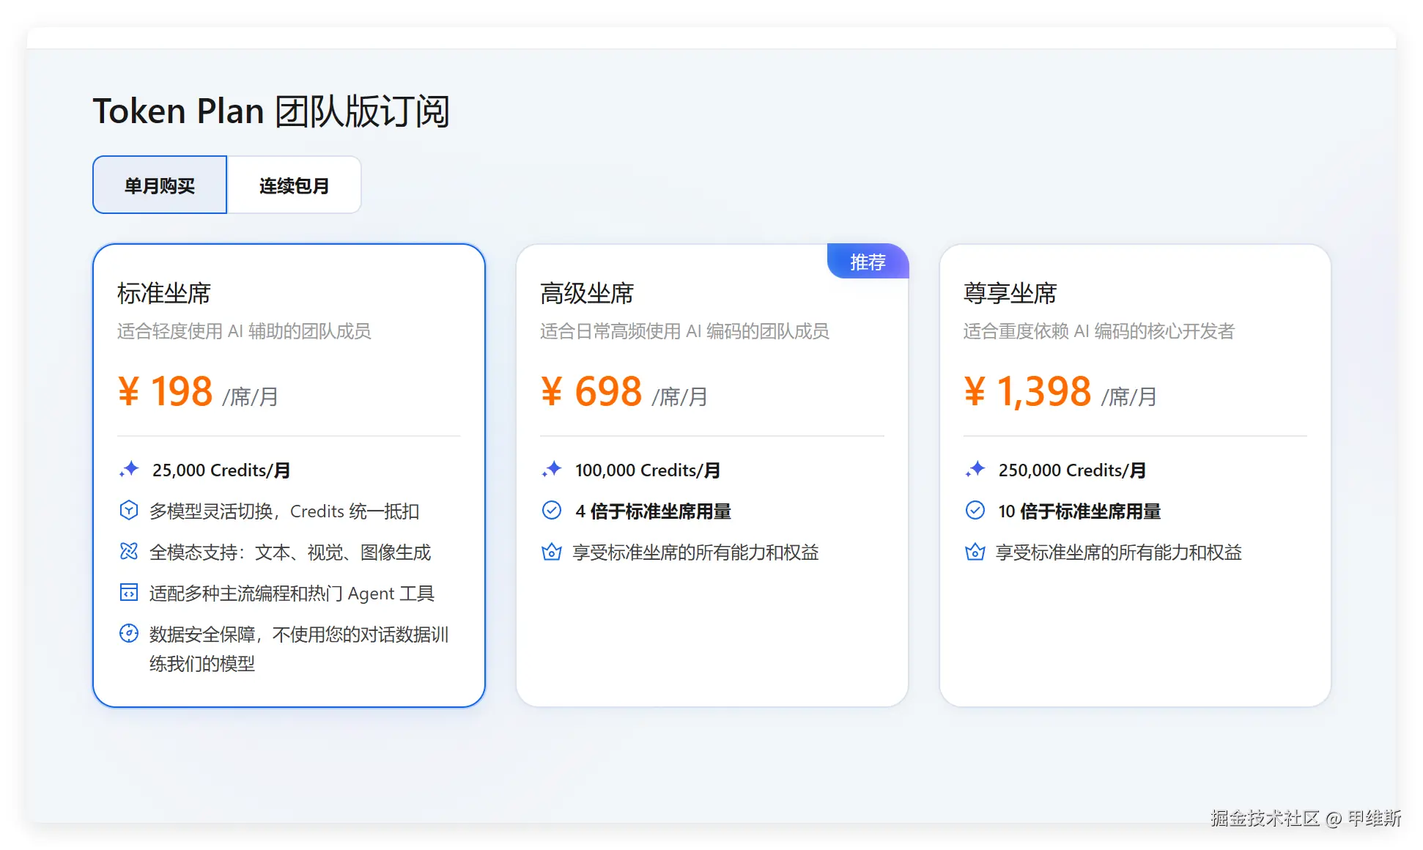This screenshot has height=850, width=1423.
Task: Click crown icon in 尊享坐席 card
Action: 975,551
